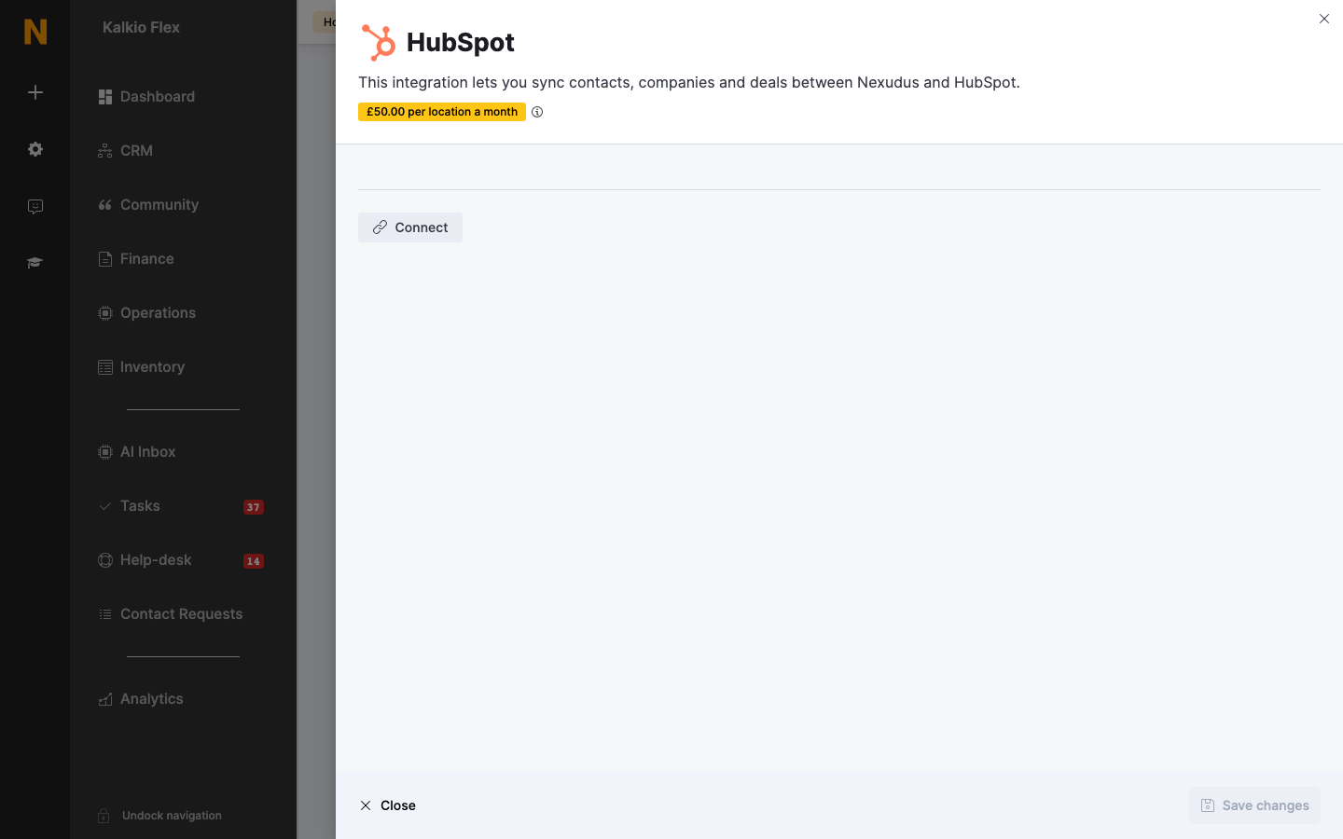
Task: Open the CRM menu item
Action: tap(125, 151)
